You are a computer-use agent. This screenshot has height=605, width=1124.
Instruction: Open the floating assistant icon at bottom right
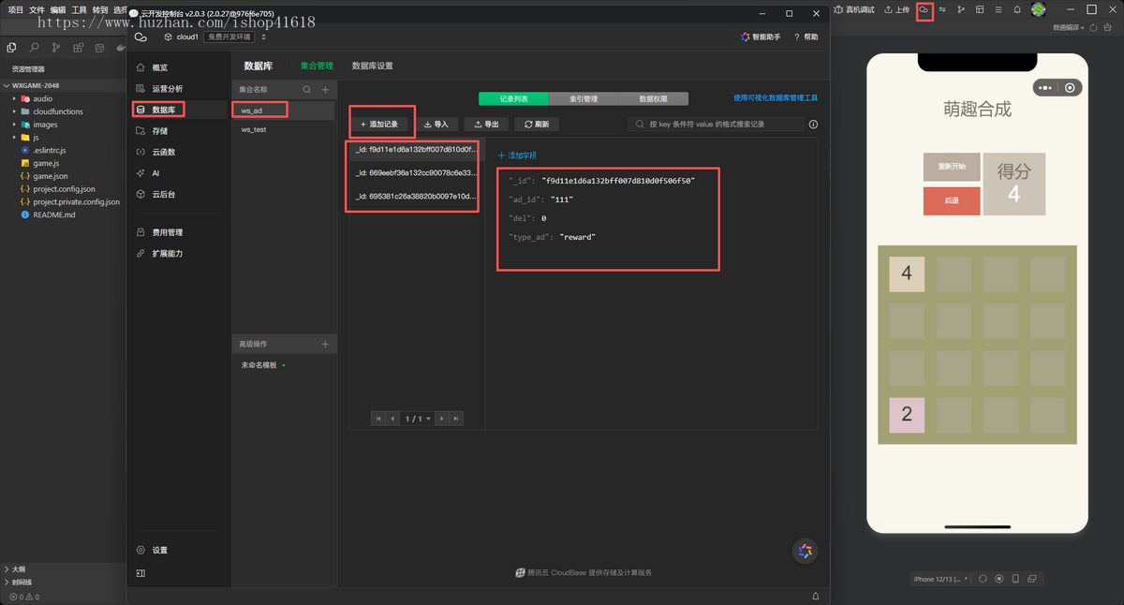(x=806, y=551)
